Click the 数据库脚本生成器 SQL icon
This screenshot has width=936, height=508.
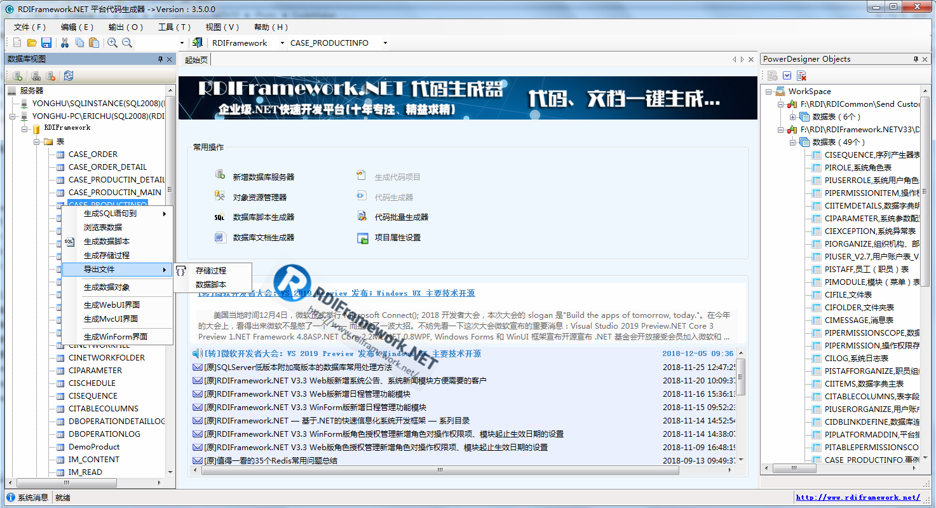pos(220,217)
